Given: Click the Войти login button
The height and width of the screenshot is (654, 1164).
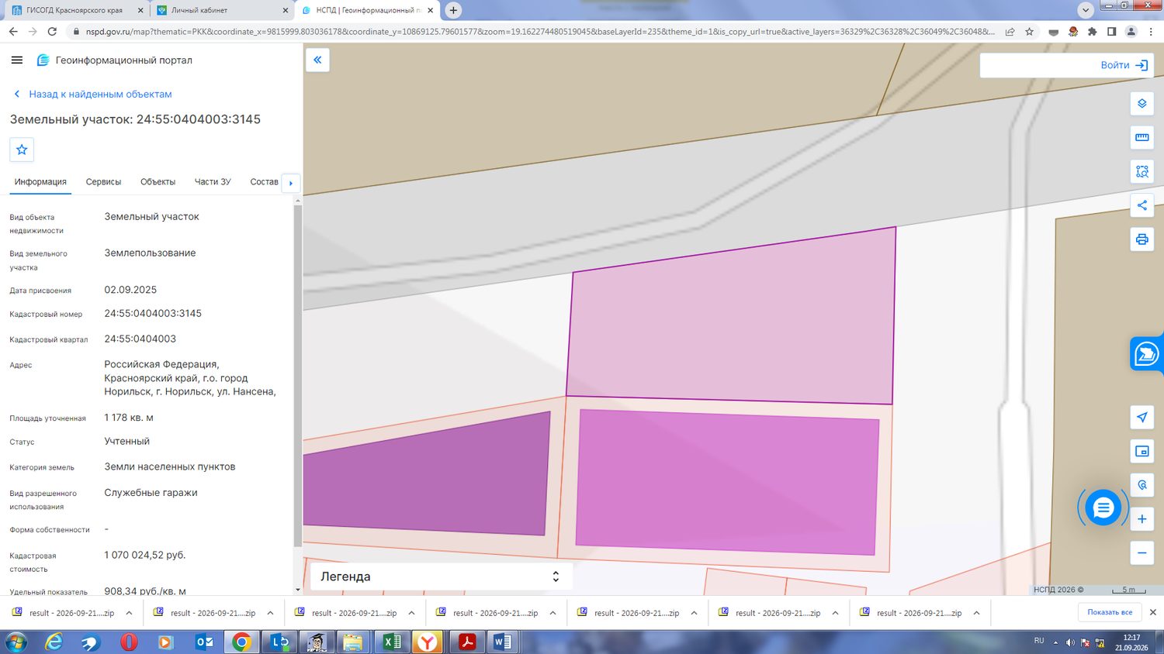Looking at the screenshot, I should pyautogui.click(x=1124, y=65).
